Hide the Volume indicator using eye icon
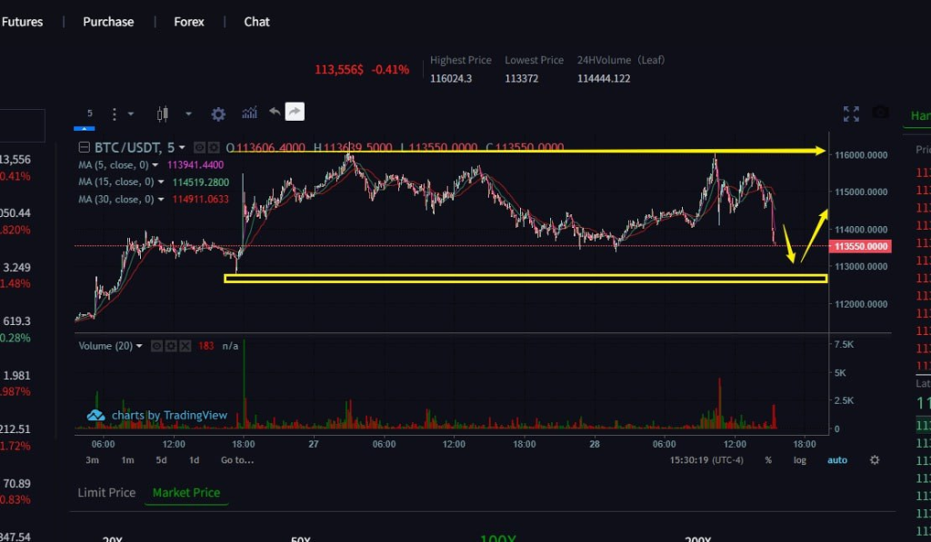This screenshot has height=542, width=931. click(x=155, y=346)
